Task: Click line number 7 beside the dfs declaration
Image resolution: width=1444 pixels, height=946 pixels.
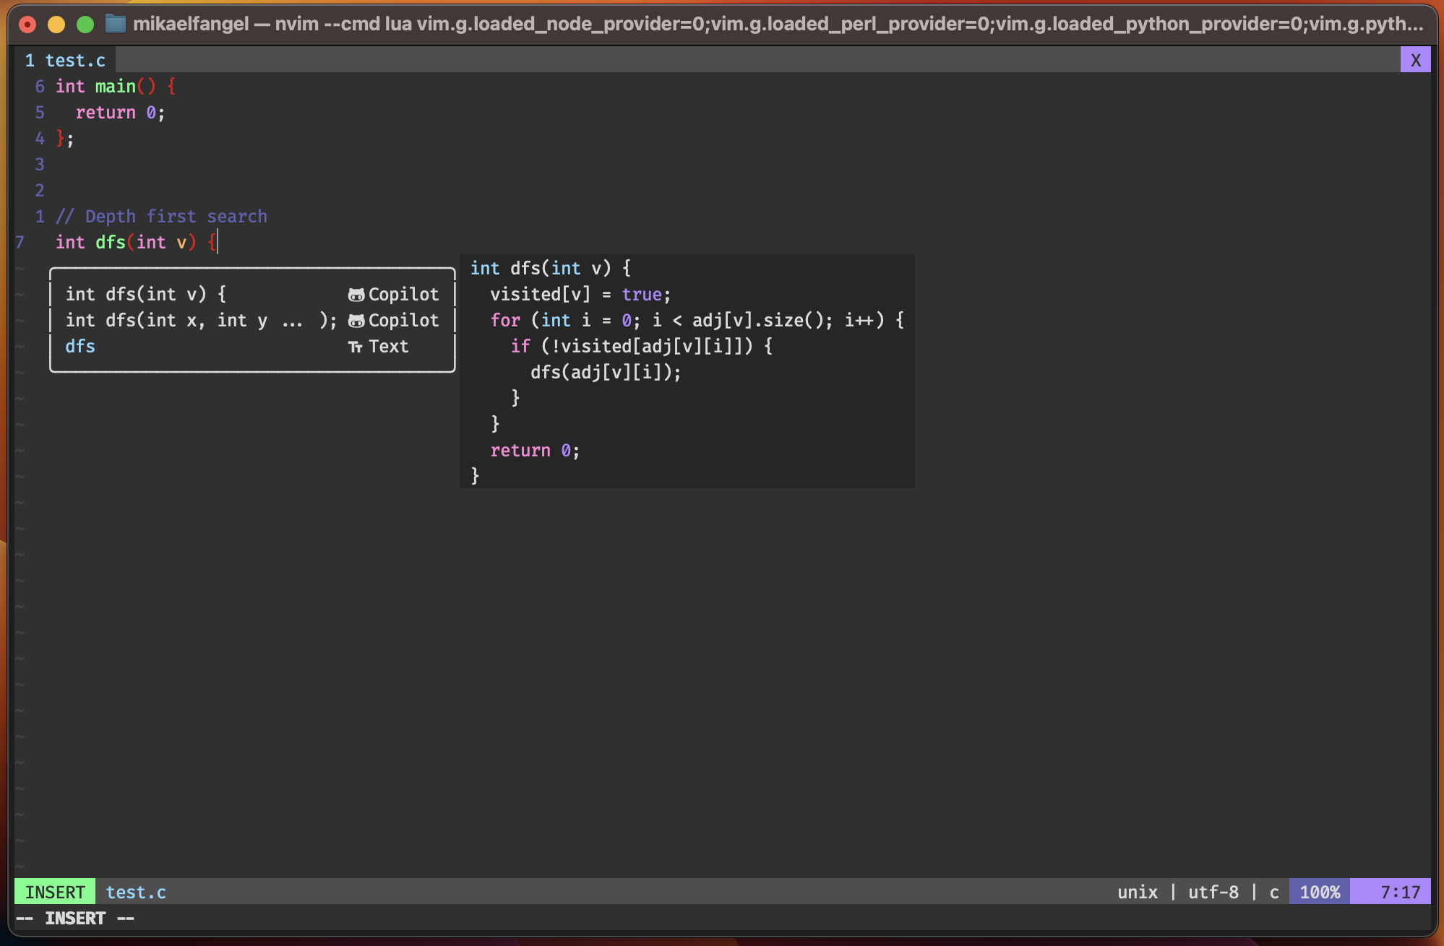Action: tap(19, 242)
